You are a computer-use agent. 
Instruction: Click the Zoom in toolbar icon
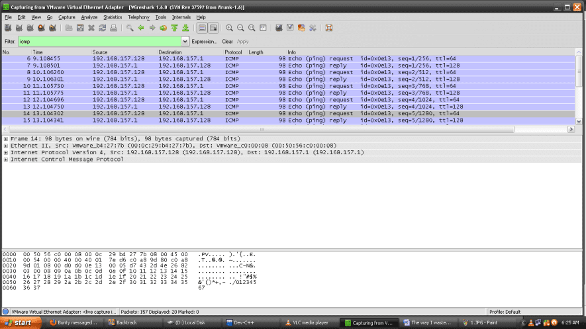pos(229,28)
